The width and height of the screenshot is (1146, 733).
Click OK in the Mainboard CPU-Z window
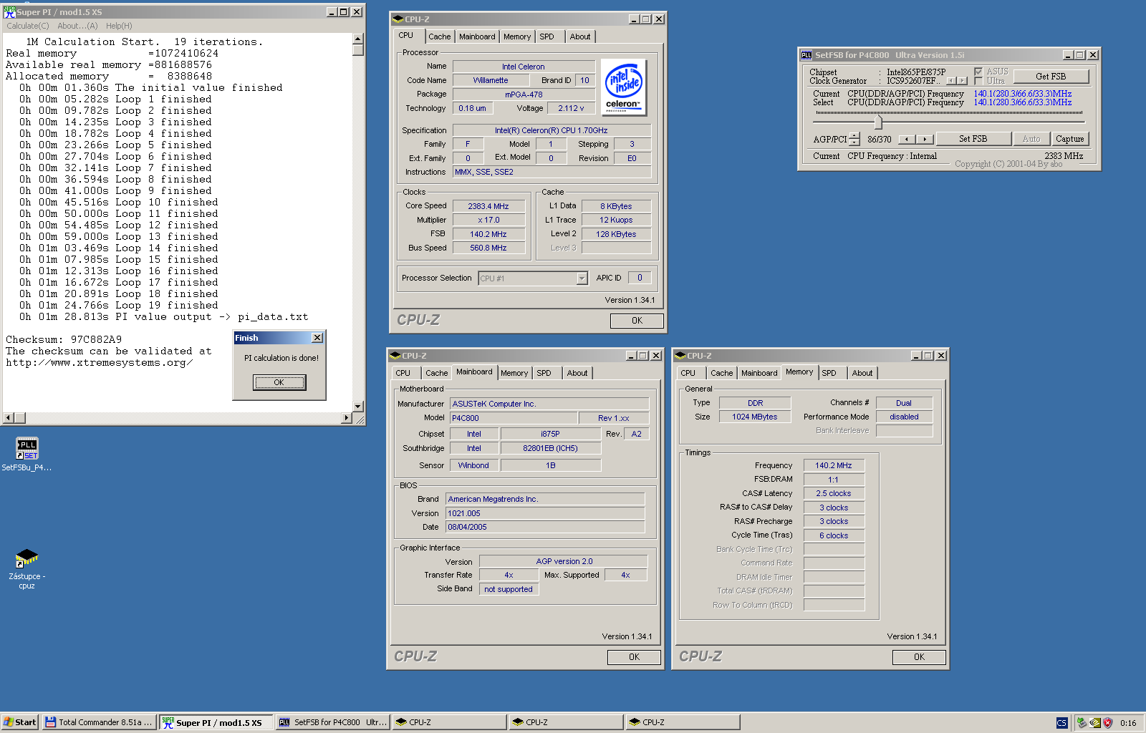(634, 657)
